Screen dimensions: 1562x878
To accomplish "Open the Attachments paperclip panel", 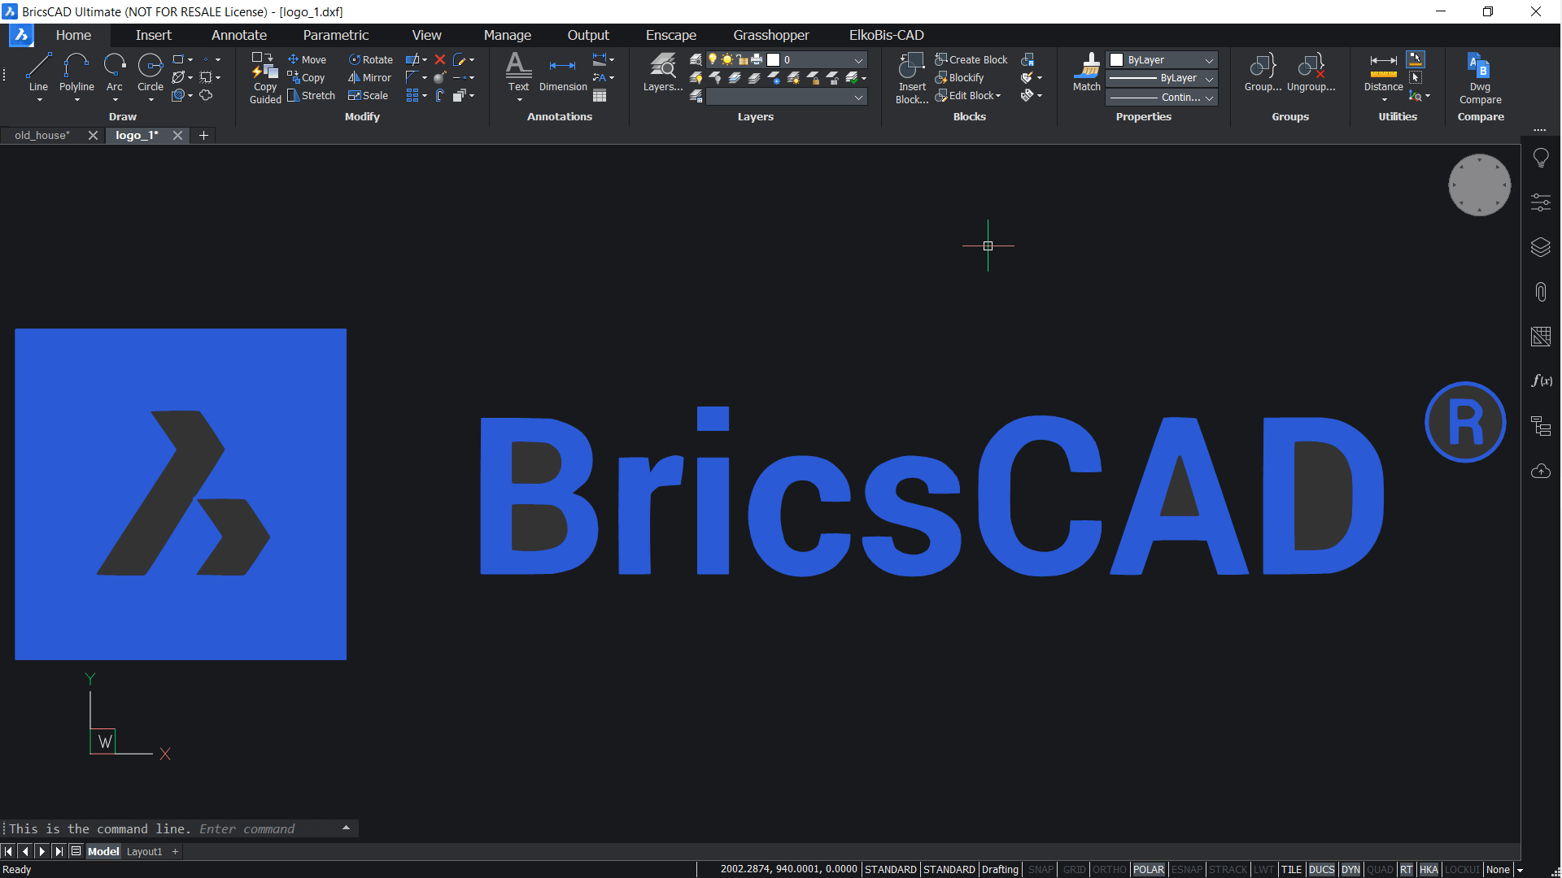I will [x=1540, y=292].
